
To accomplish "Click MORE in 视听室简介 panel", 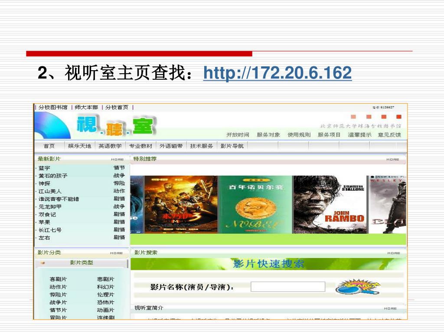I will (x=390, y=308).
